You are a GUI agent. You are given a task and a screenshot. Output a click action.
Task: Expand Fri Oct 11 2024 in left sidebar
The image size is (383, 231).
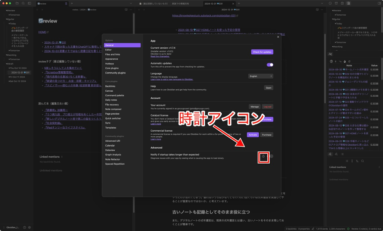pyautogui.click(x=17, y=77)
